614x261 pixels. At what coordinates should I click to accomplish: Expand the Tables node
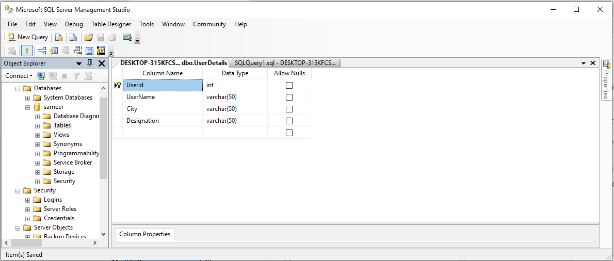pyautogui.click(x=37, y=126)
